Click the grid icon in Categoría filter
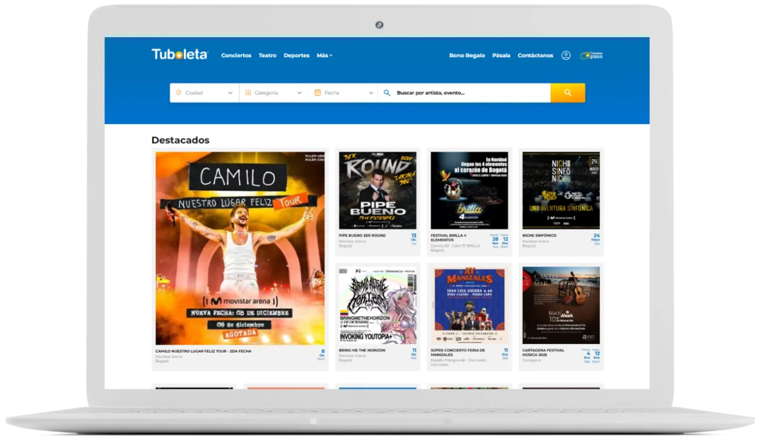This screenshot has width=760, height=440. (x=247, y=92)
